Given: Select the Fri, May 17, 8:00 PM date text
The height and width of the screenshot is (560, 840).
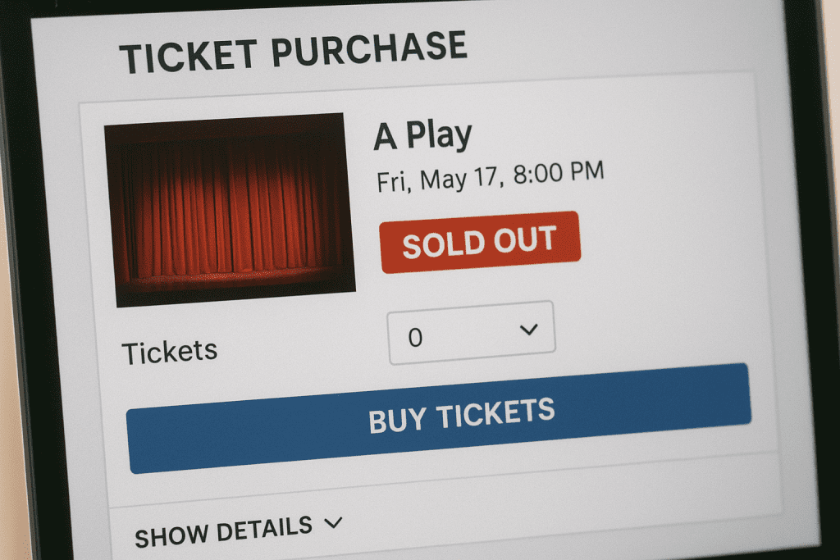Looking at the screenshot, I should pyautogui.click(x=490, y=176).
